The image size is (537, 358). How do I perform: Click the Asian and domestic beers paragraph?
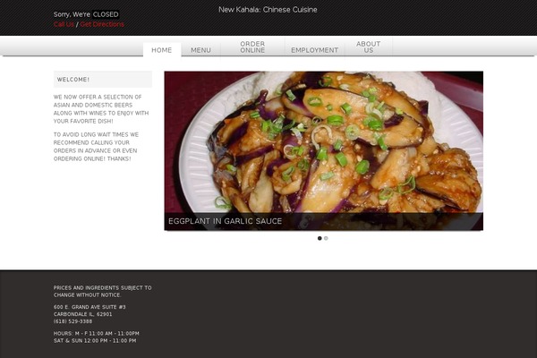pos(101,109)
